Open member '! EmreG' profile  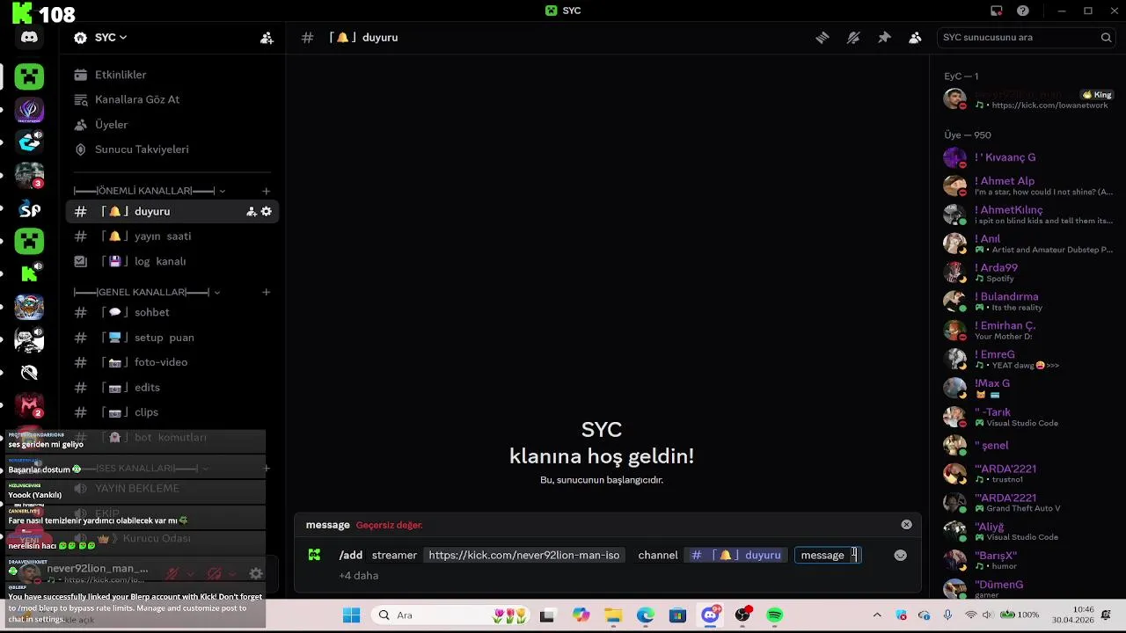point(1027,359)
